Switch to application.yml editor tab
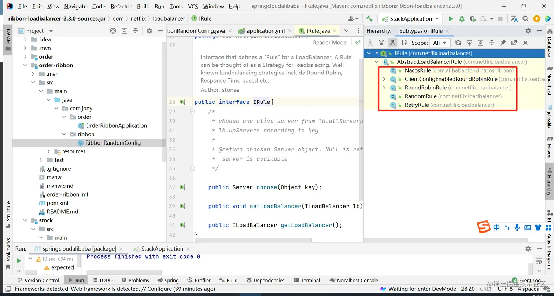The image size is (554, 296). coord(266,31)
